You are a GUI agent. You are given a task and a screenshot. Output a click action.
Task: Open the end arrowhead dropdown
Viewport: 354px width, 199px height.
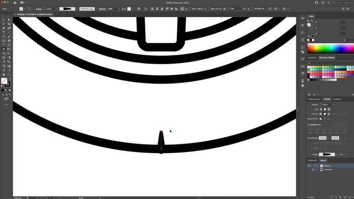341,138
